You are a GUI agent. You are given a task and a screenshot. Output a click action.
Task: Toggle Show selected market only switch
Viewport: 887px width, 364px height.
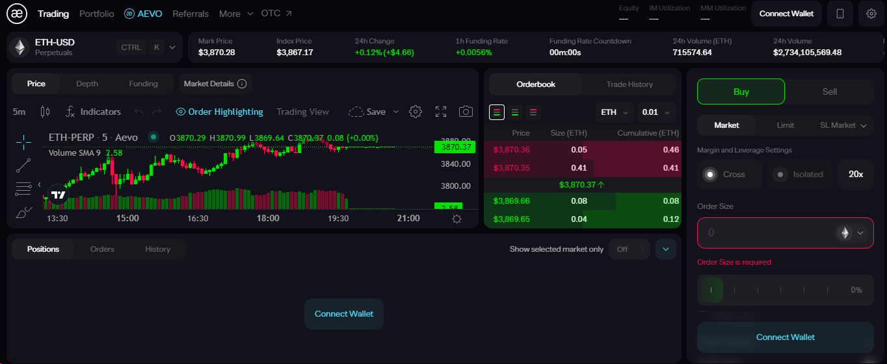[629, 249]
